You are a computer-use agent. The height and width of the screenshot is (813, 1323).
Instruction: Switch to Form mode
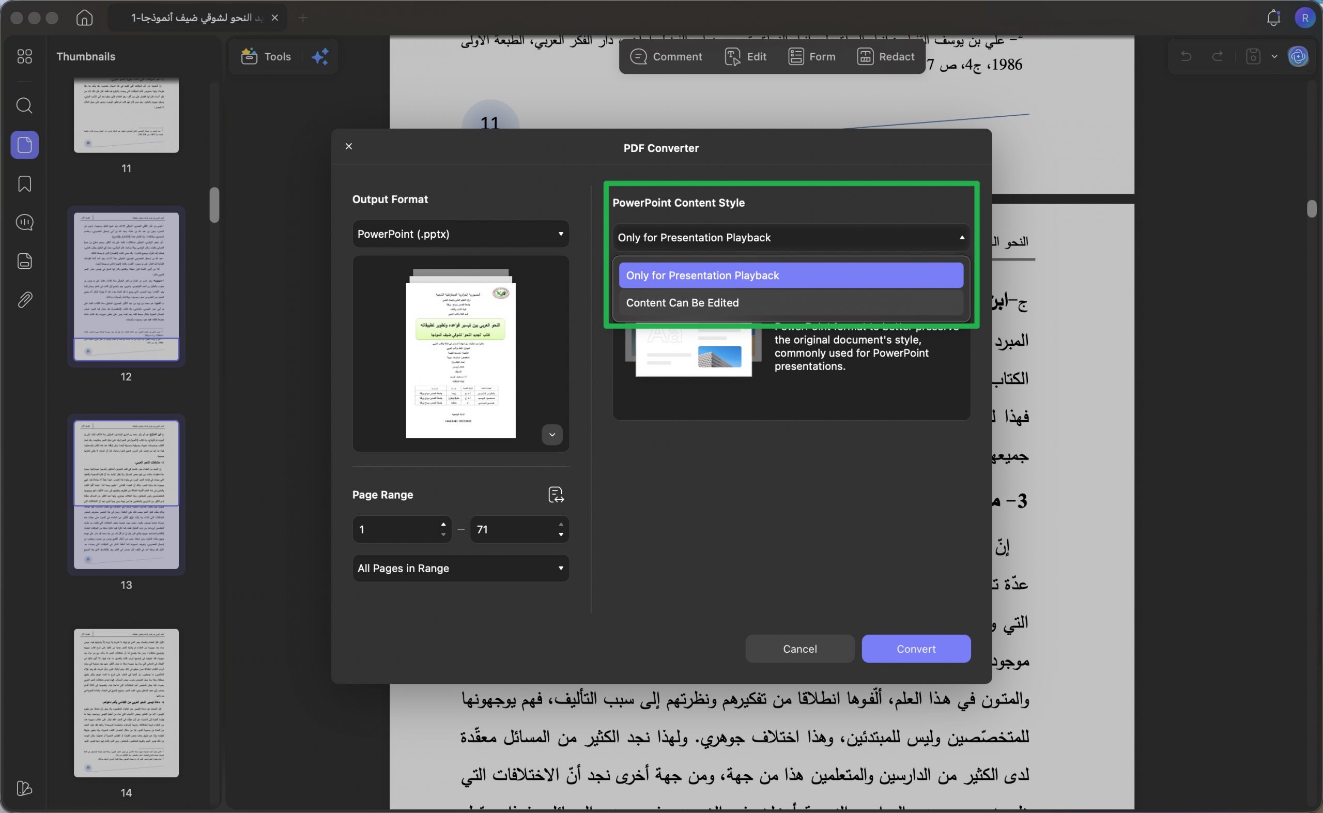(x=812, y=56)
